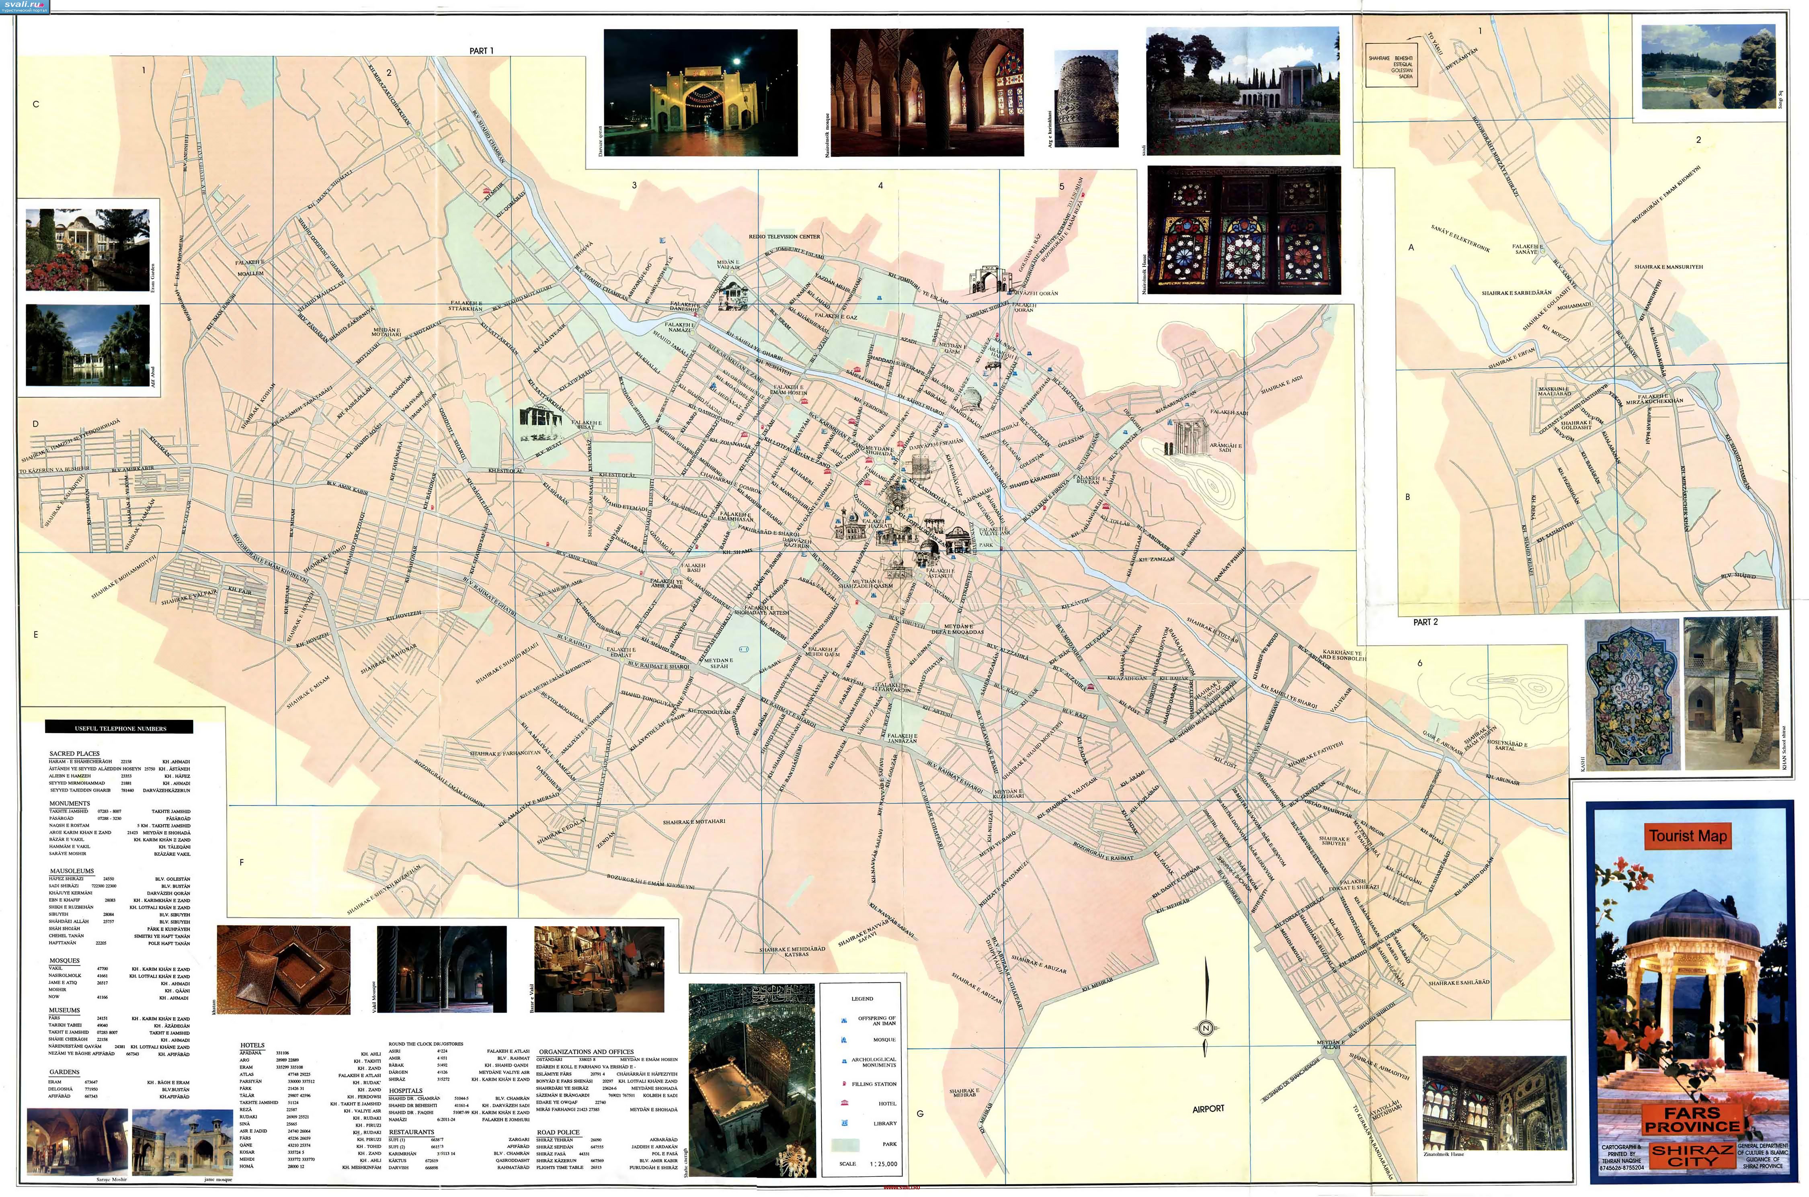Image resolution: width=1809 pixels, height=1197 pixels.
Task: Open the Eram Garden photo
Action: click(88, 250)
